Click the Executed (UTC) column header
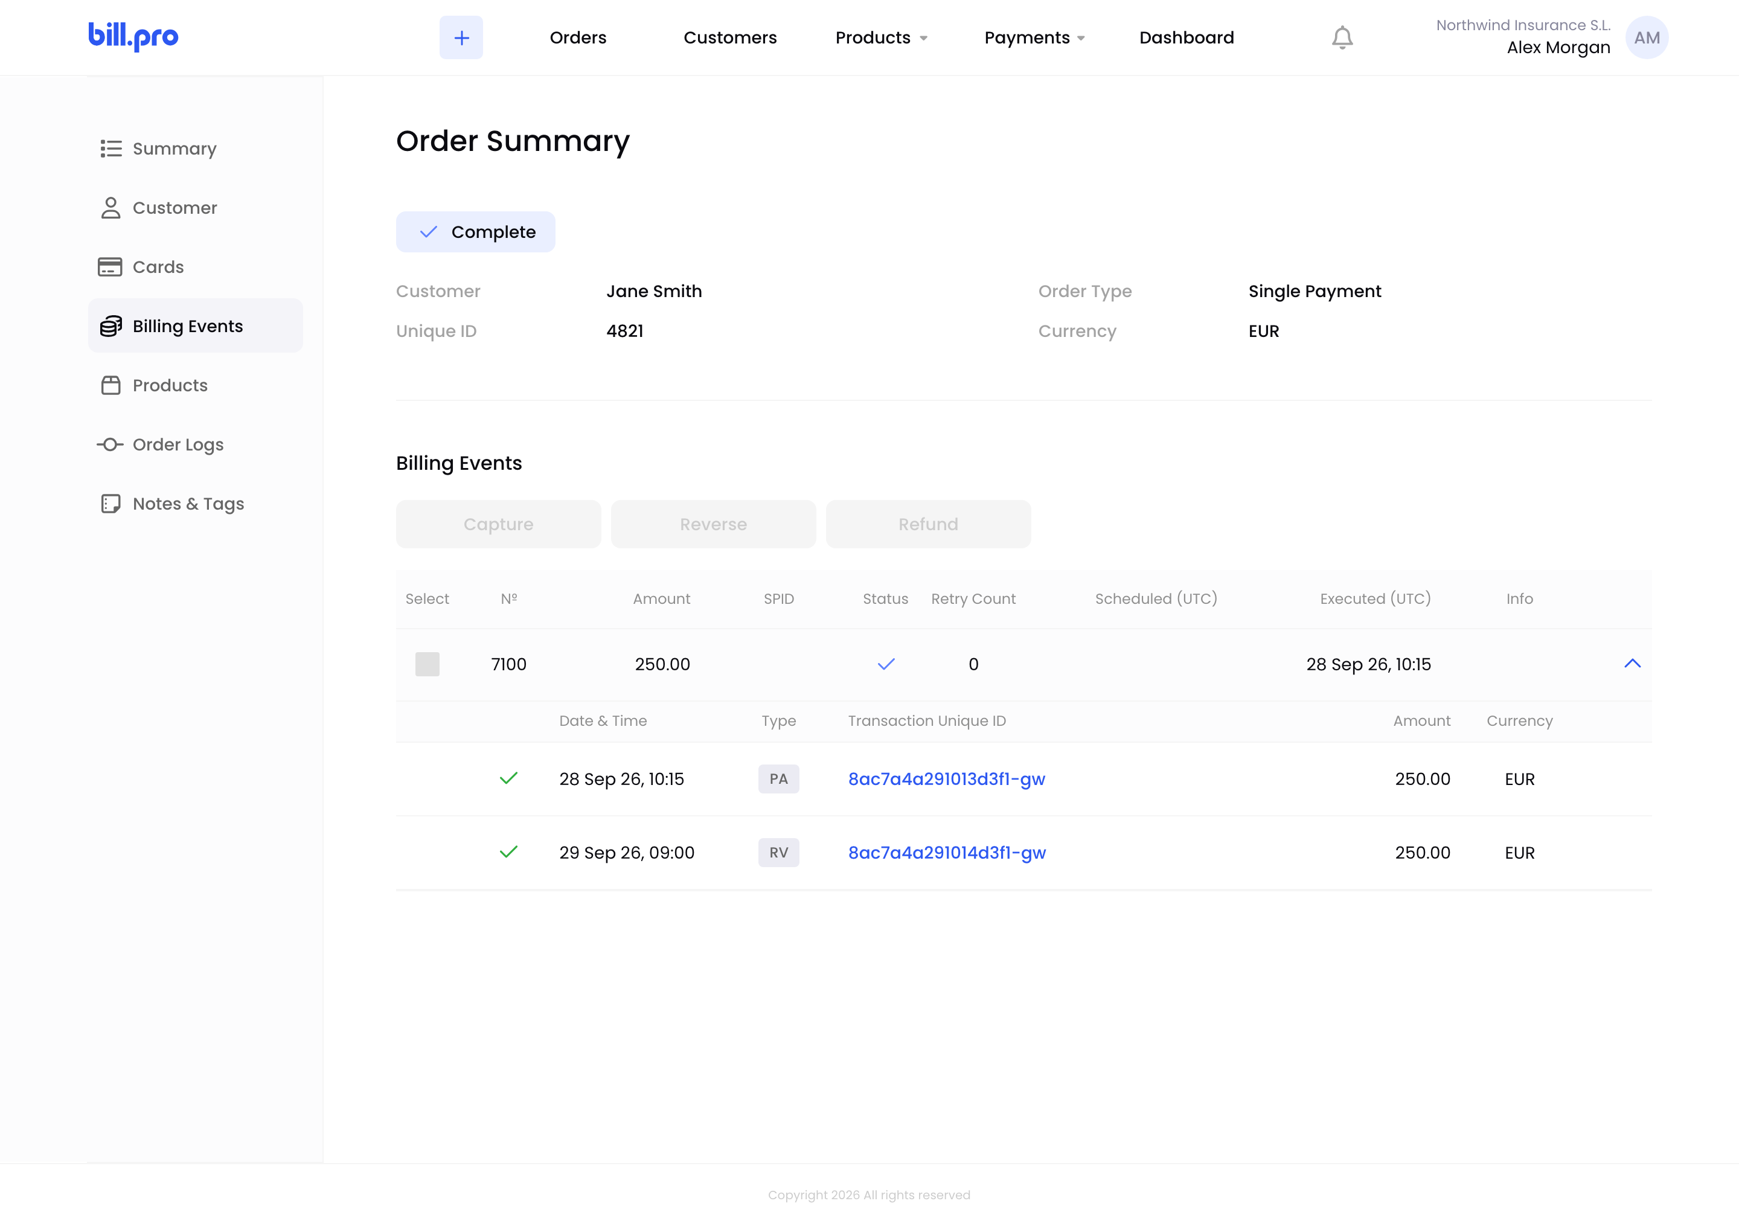 [1376, 598]
